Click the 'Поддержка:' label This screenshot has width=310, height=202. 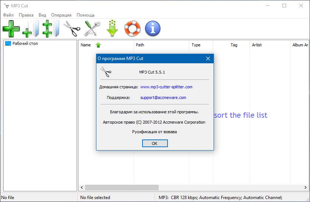pos(119,98)
